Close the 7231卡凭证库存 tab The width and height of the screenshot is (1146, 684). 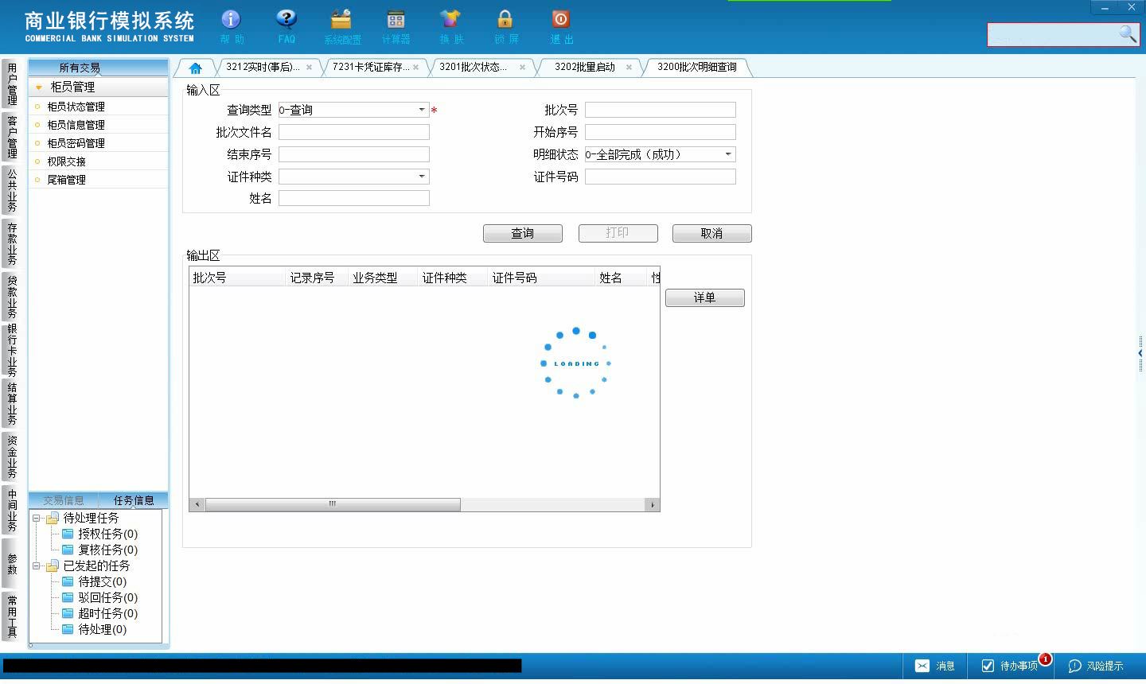pos(415,68)
